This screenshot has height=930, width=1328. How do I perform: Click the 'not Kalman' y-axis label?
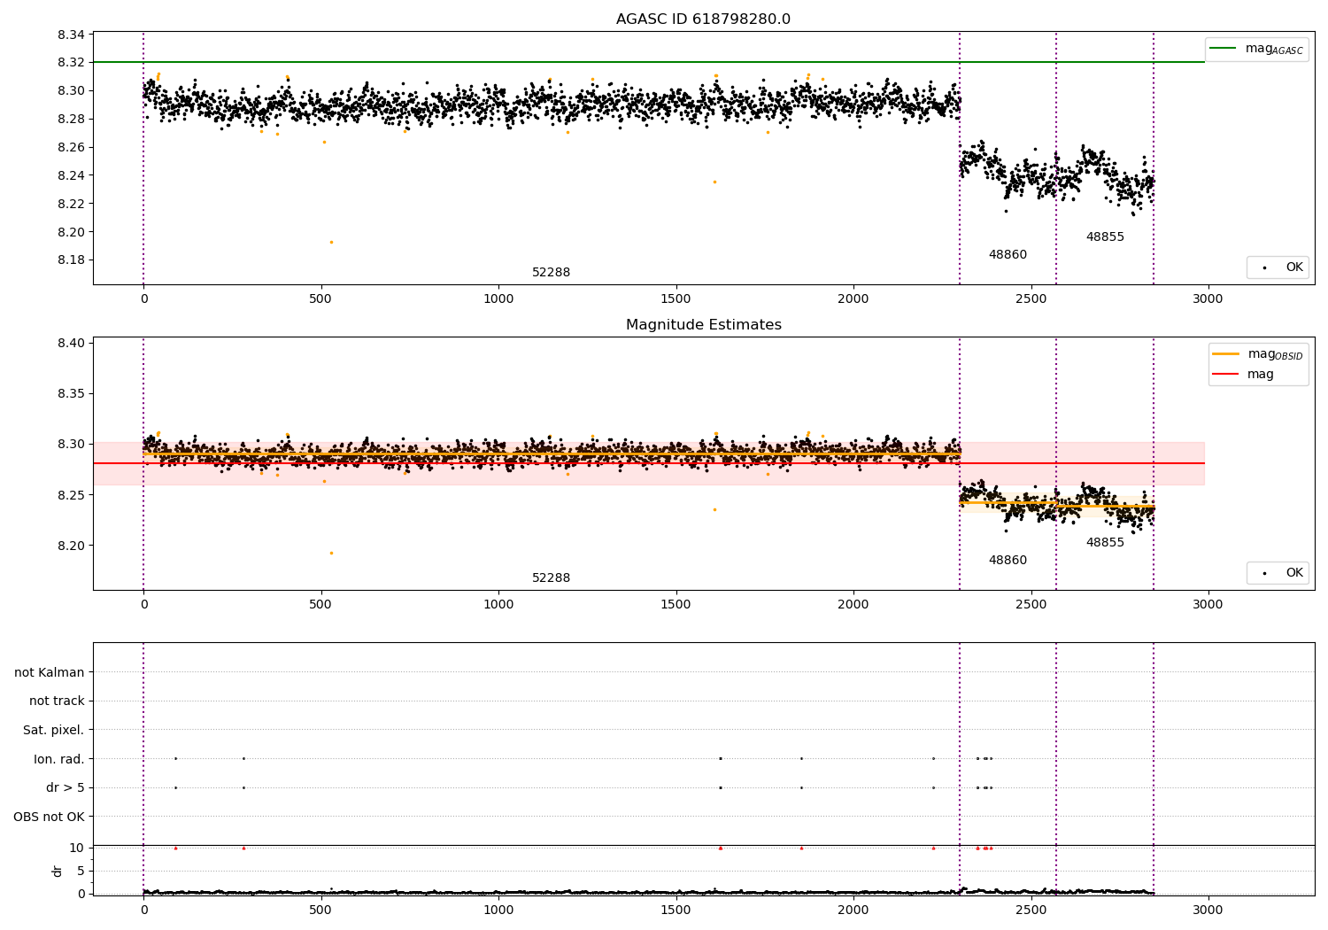tap(50, 673)
